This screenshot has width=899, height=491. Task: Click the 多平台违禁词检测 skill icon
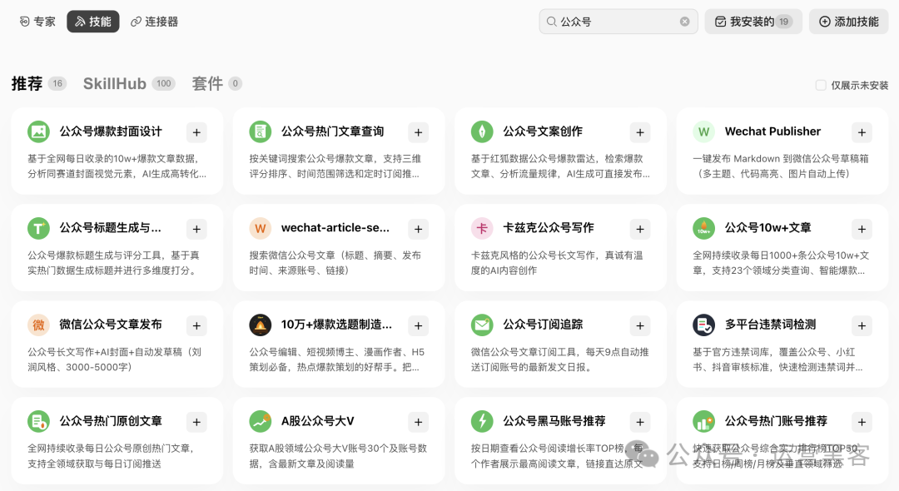click(x=703, y=325)
